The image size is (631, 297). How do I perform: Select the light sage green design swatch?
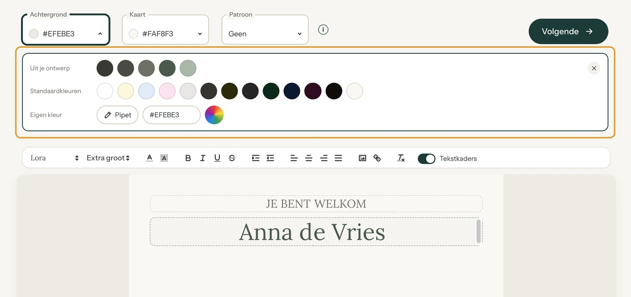tap(188, 68)
